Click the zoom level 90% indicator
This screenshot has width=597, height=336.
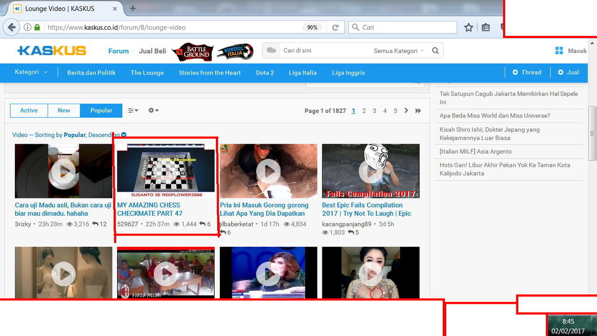click(x=312, y=28)
